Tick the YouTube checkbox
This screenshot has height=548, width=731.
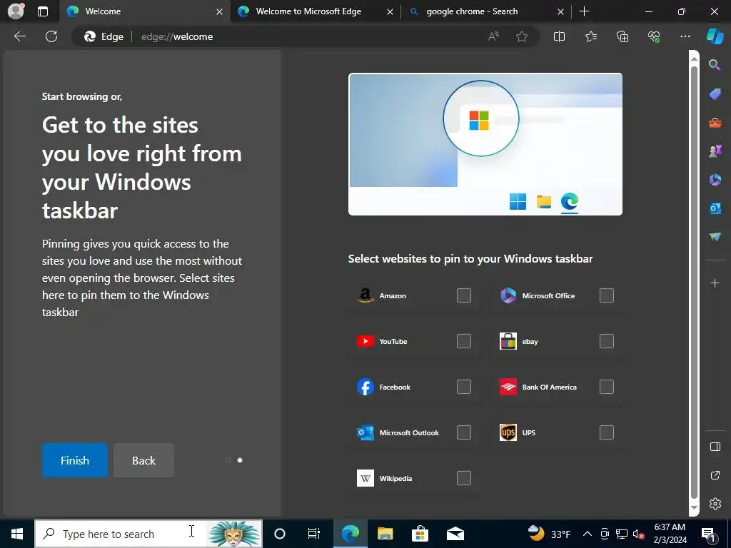click(464, 341)
